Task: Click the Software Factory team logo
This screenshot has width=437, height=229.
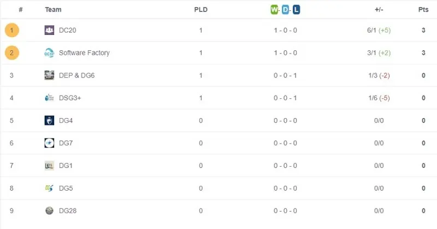Action: coord(49,53)
